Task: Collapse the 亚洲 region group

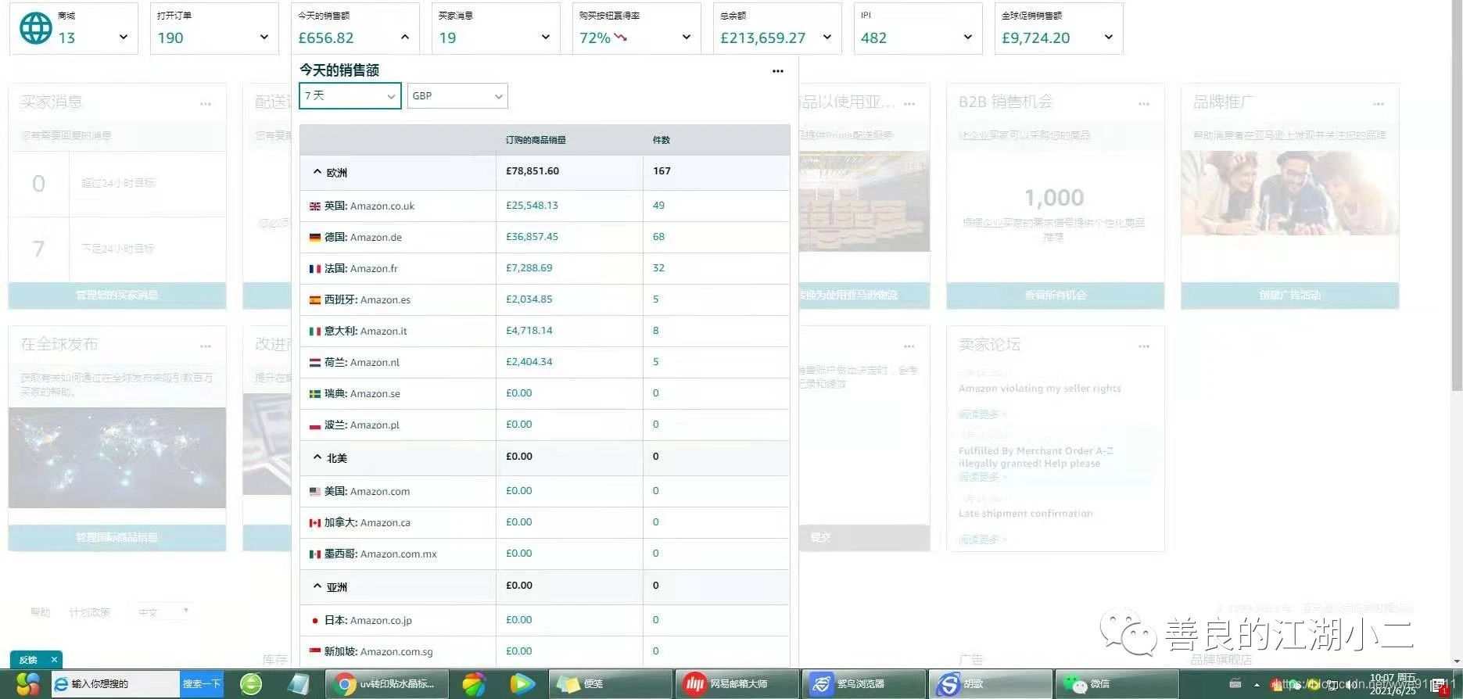Action: pos(317,586)
